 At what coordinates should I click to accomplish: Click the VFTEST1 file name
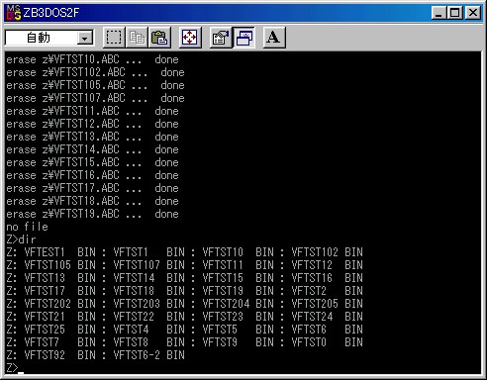tap(45, 252)
